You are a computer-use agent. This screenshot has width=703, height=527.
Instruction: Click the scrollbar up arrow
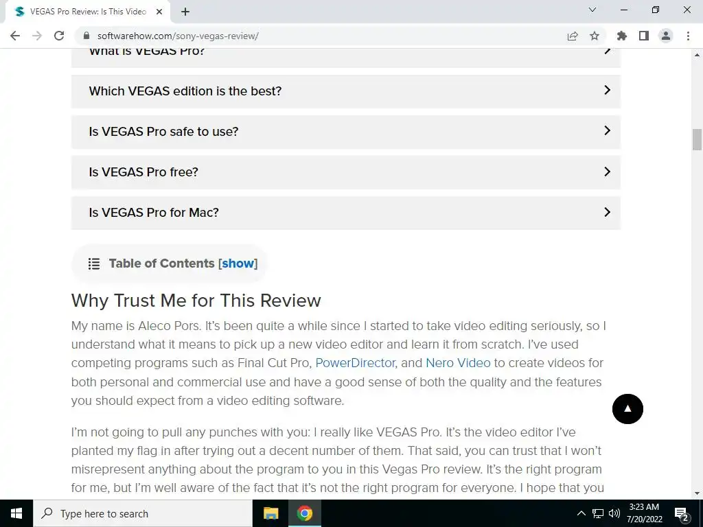point(697,55)
